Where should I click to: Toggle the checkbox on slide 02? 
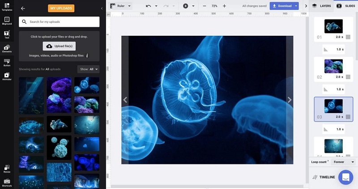tap(348, 77)
